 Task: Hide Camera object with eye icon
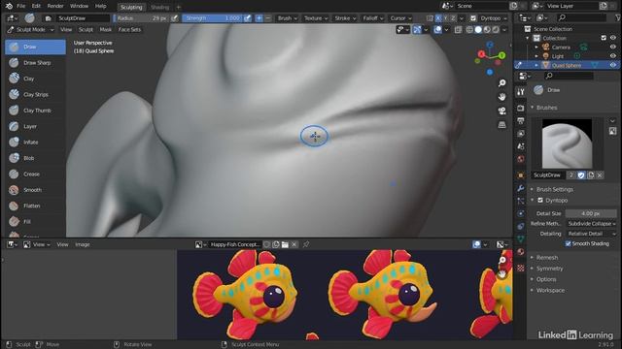pos(613,48)
